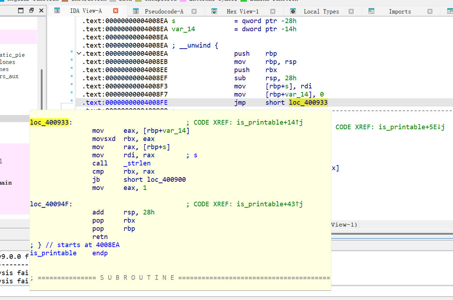Float the left functions panel
The width and height of the screenshot is (453, 300).
[x=31, y=10]
